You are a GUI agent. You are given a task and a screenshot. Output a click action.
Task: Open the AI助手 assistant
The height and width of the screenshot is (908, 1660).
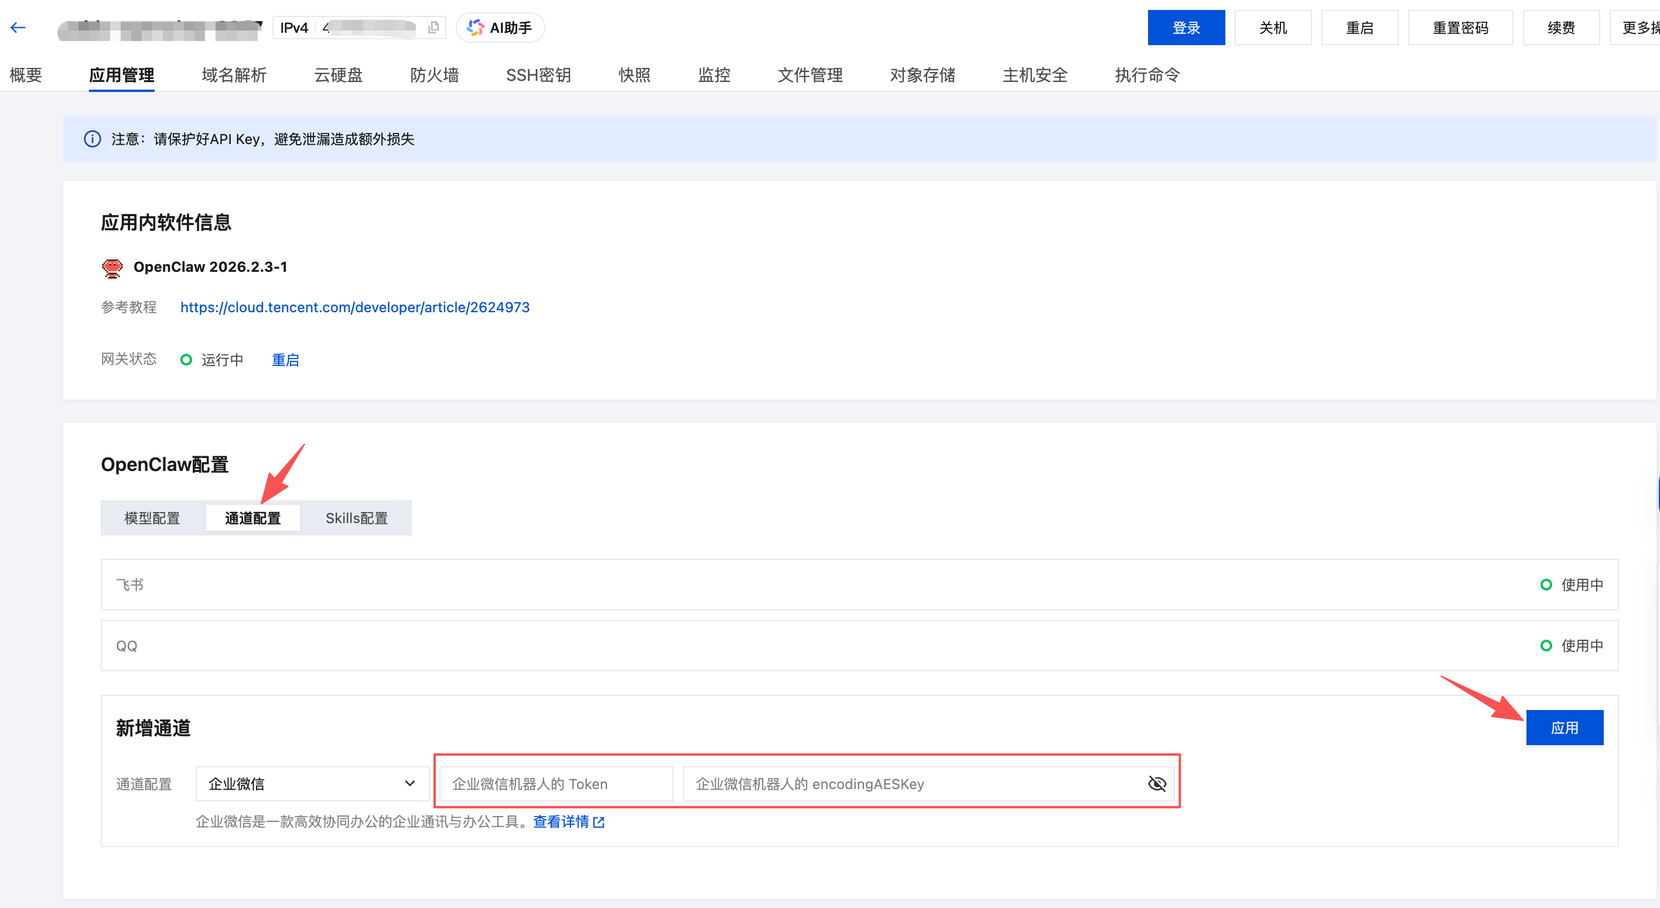coord(500,28)
